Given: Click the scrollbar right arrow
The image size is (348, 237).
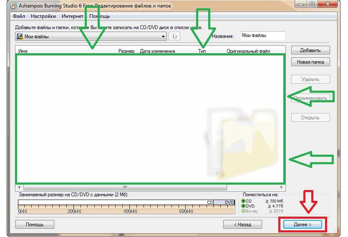Looking at the screenshot, I should pos(281,187).
